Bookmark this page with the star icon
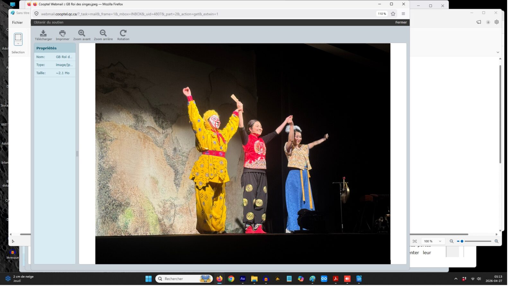The width and height of the screenshot is (514, 289). point(393,14)
